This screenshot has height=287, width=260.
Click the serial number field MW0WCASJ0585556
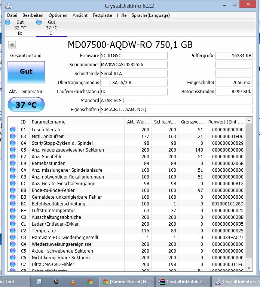[134, 65]
